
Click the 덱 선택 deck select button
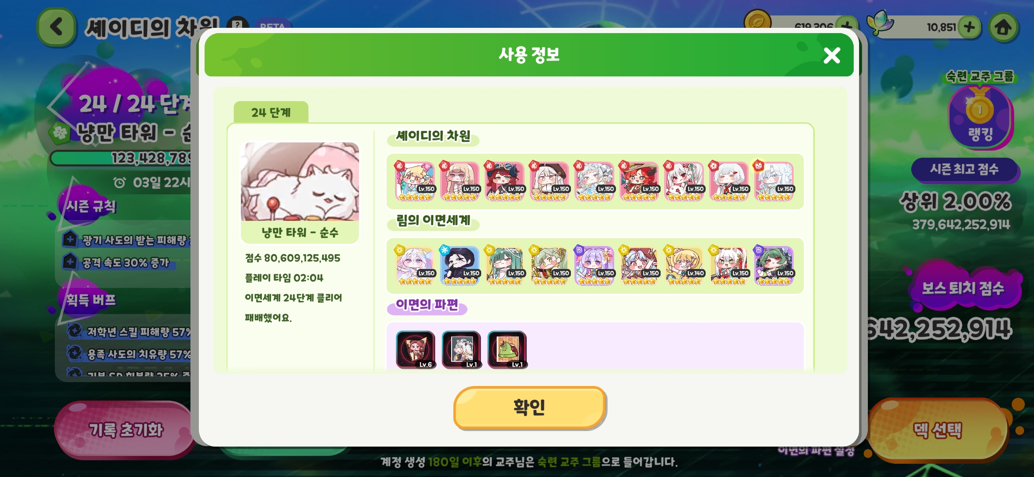tap(937, 430)
